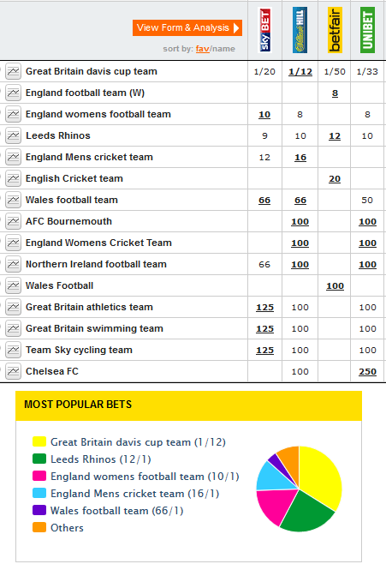Open chart icon for Great Britain davis cup team
This screenshot has height=564, width=386.
pyautogui.click(x=14, y=71)
